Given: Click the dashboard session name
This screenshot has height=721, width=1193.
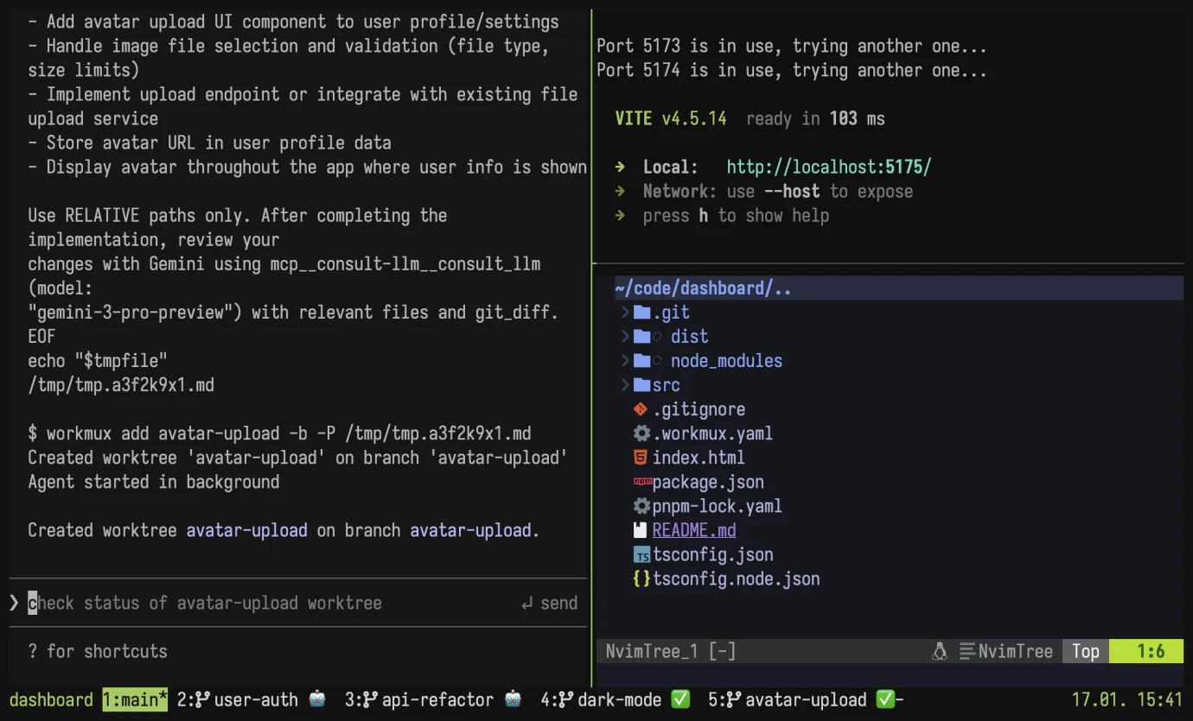Looking at the screenshot, I should [51, 699].
